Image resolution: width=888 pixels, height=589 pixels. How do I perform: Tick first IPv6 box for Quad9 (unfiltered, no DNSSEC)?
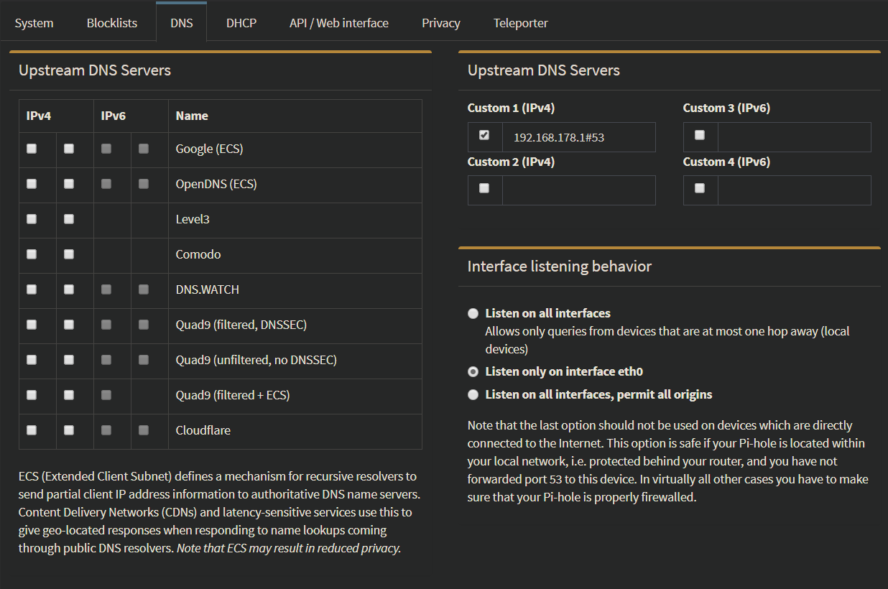tap(106, 360)
